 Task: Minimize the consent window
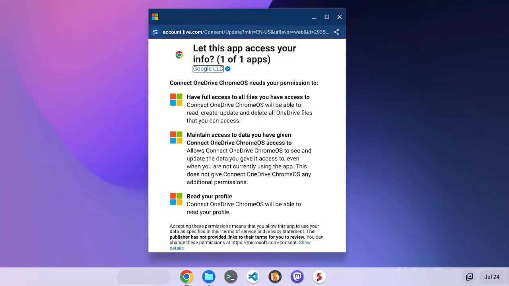pos(314,17)
